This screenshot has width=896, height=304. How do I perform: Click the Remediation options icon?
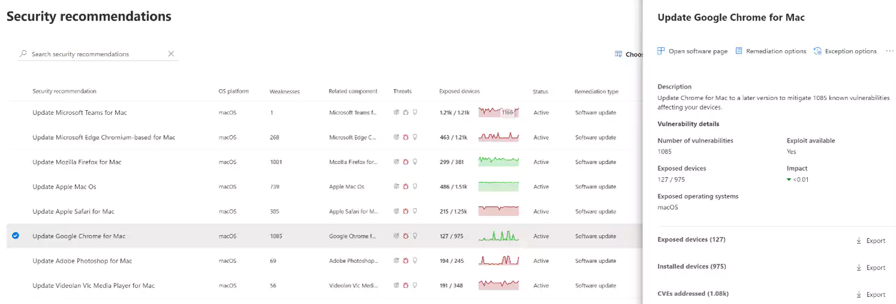tap(739, 51)
